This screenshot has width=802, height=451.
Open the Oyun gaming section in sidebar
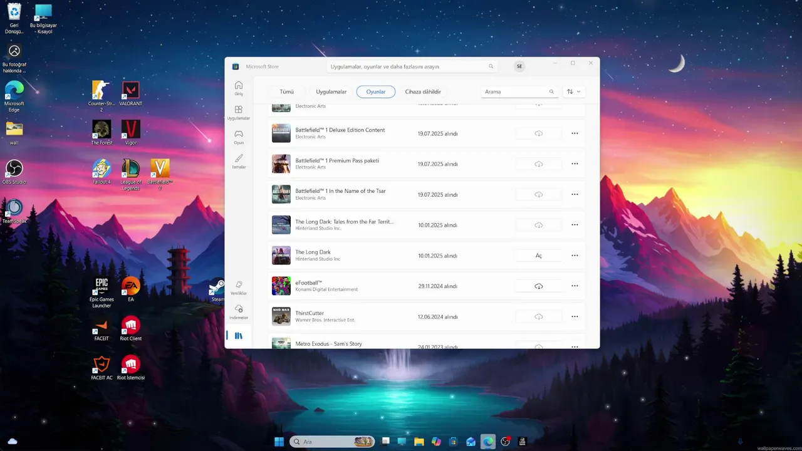(x=238, y=137)
